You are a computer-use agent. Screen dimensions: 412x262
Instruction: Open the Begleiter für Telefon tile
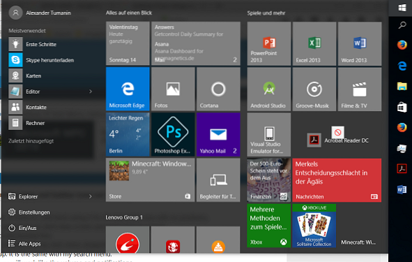coord(218,180)
